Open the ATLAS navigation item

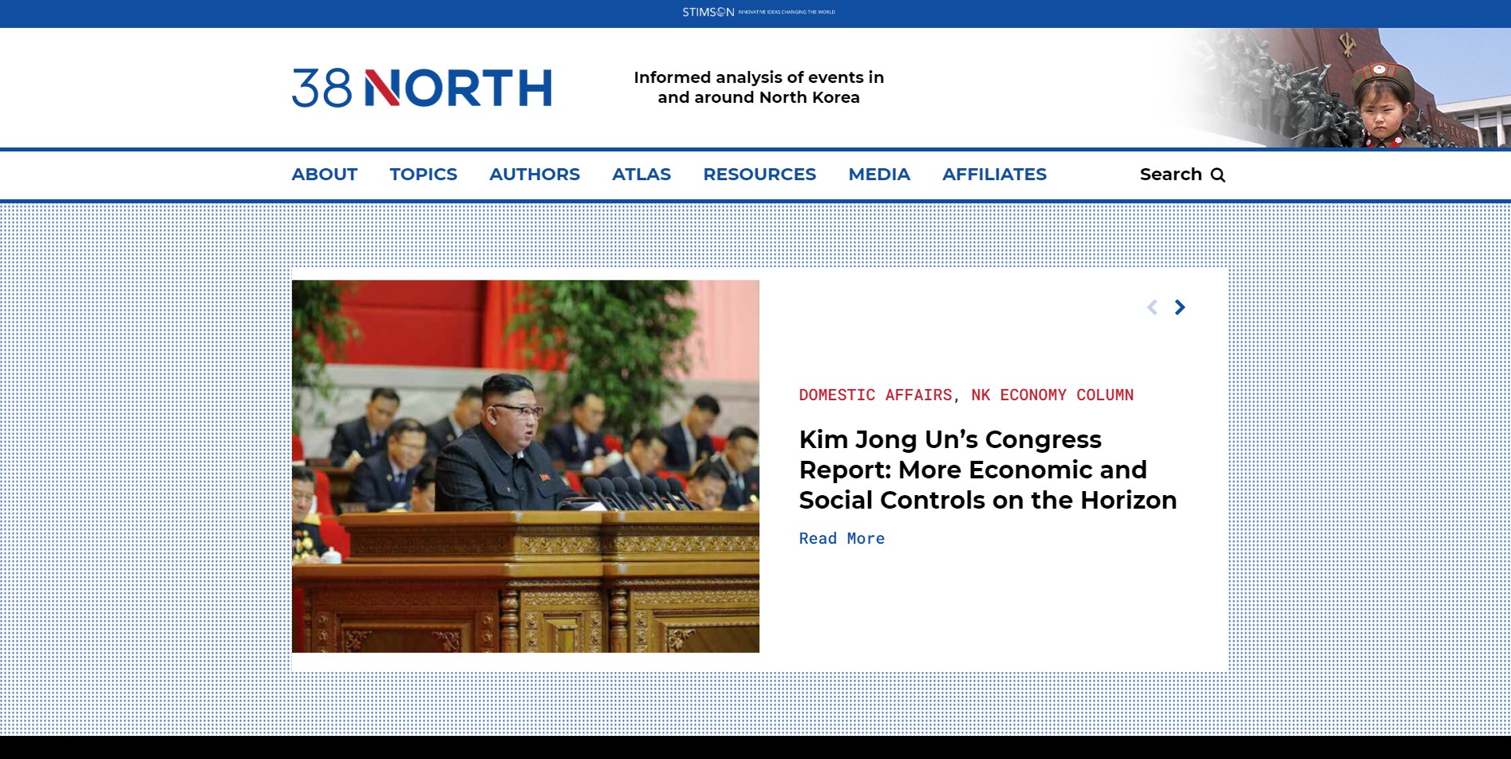click(x=641, y=175)
